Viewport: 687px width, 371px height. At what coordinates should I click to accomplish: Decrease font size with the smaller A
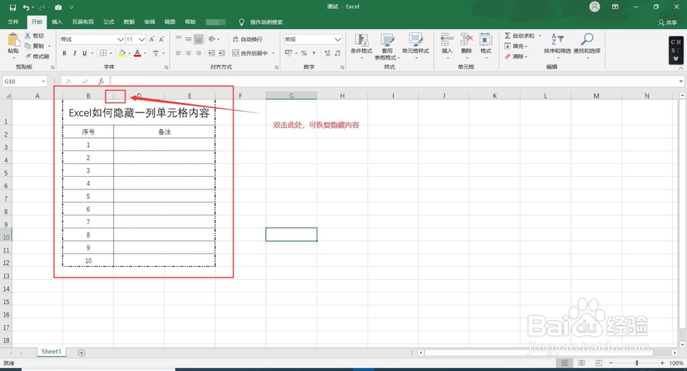click(x=161, y=39)
